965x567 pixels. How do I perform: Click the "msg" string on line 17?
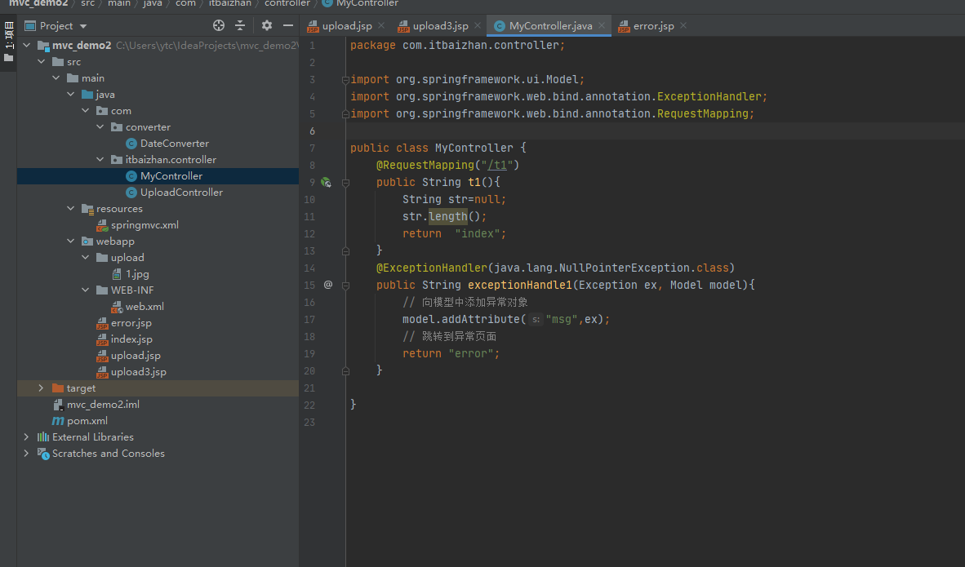click(x=562, y=320)
